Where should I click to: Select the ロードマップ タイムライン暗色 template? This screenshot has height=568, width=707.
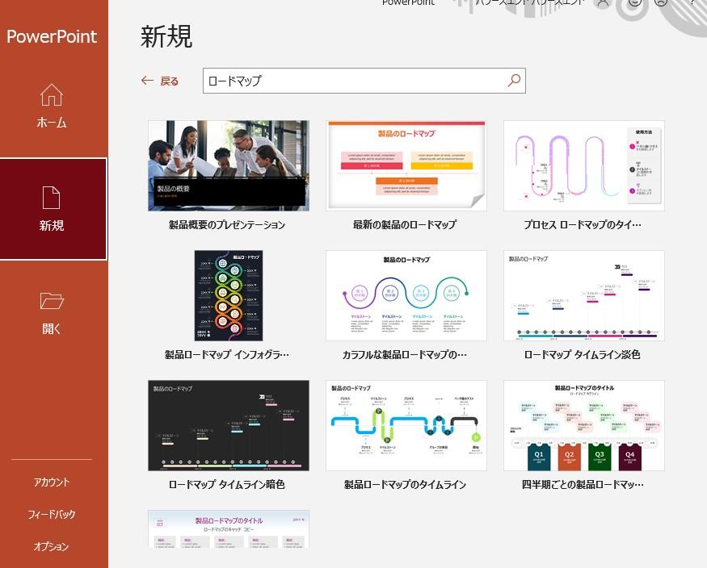coord(228,425)
